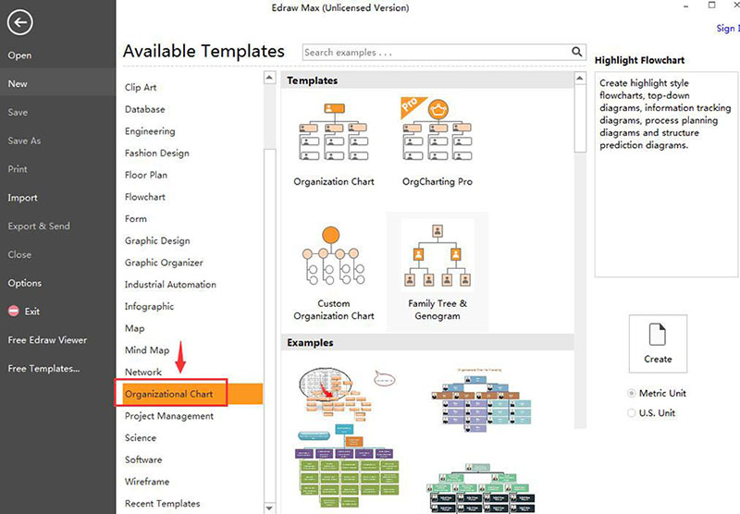The height and width of the screenshot is (514, 740).
Task: Click Close in the side menu
Action: [19, 254]
